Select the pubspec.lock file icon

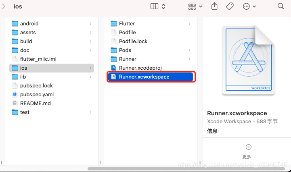[15, 86]
